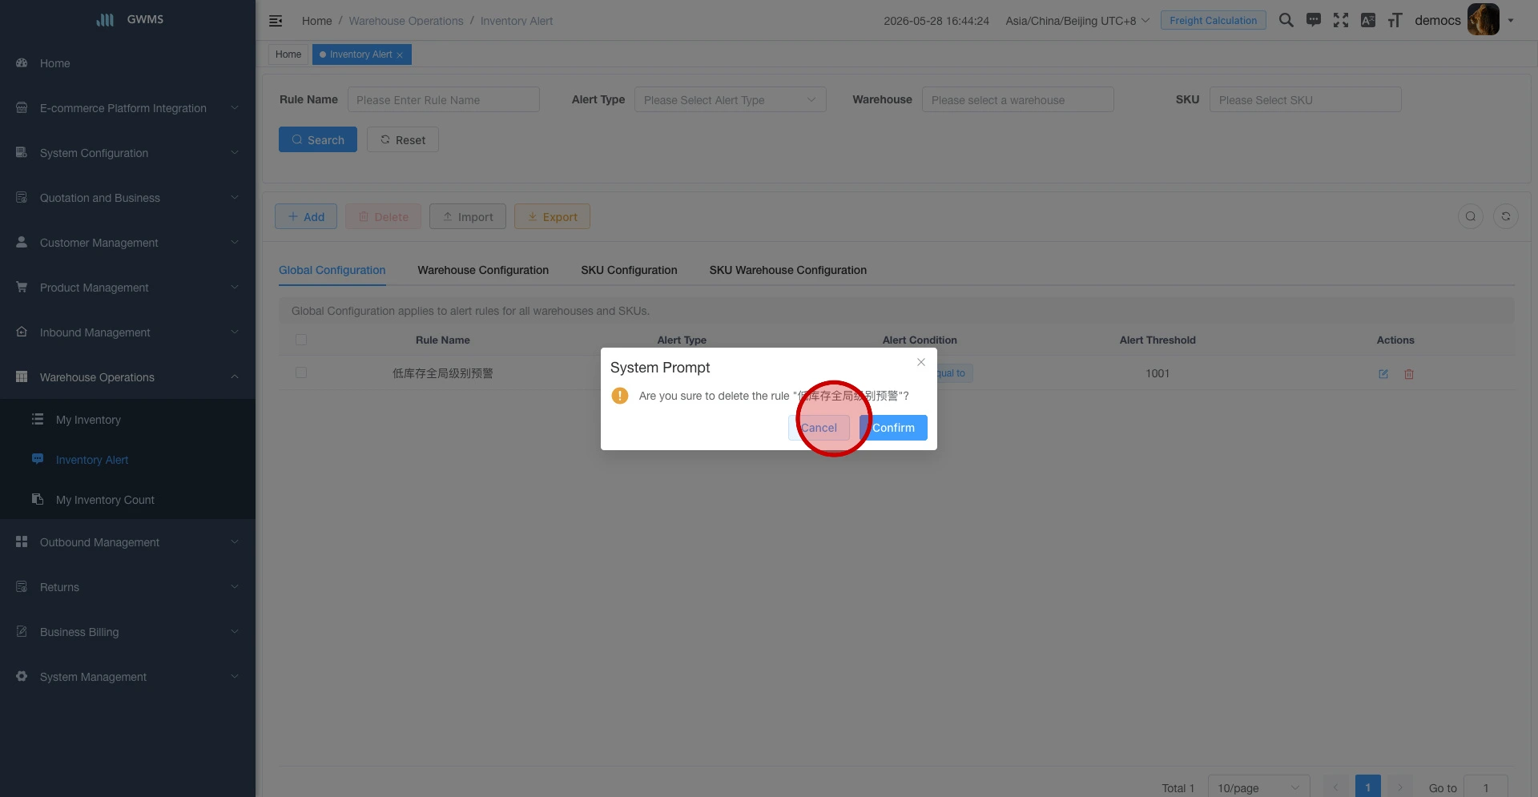Switch to Warehouse Configuration tab
1538x797 pixels.
coord(483,270)
